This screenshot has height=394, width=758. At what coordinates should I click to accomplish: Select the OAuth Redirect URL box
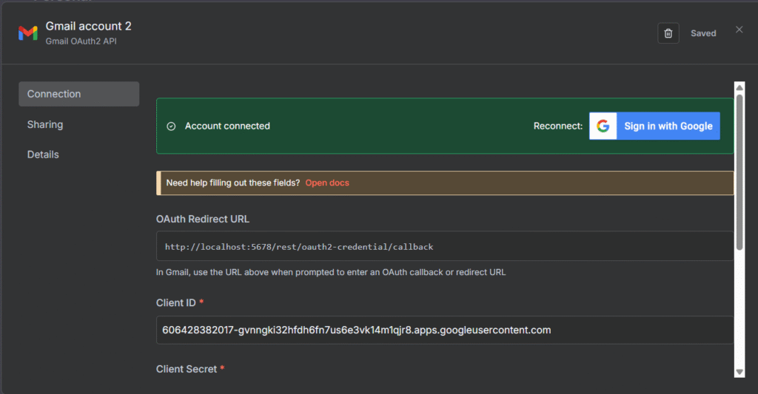click(x=444, y=246)
